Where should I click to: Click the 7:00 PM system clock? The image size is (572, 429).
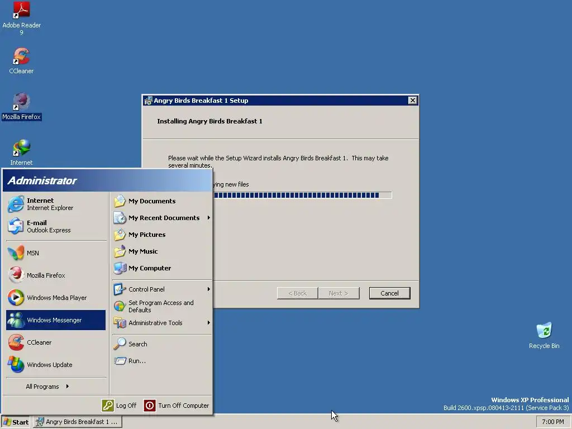click(x=552, y=422)
